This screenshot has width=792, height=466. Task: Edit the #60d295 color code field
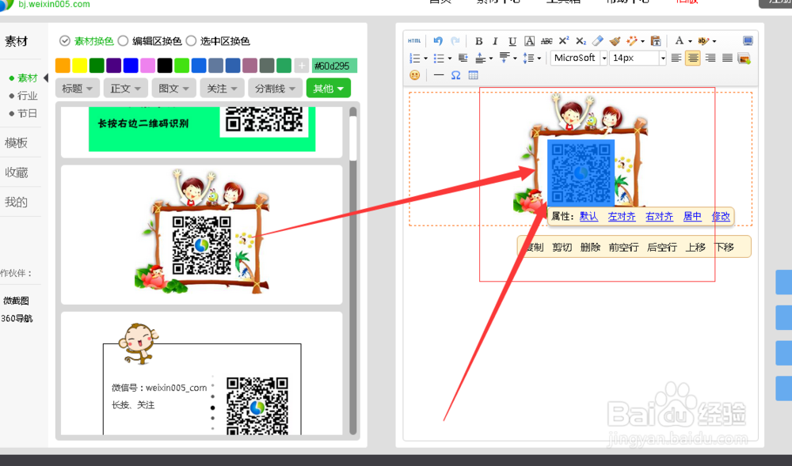click(334, 66)
